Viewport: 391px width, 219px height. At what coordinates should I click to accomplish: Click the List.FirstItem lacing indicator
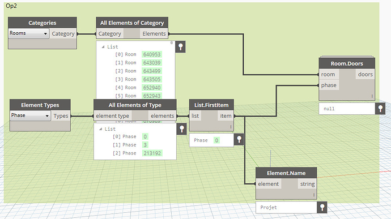(x=231, y=127)
